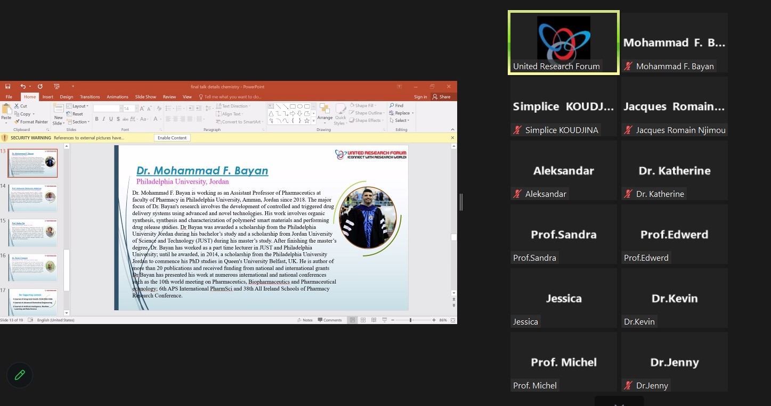
Task: Toggle the Notes pane in status bar
Action: point(305,320)
